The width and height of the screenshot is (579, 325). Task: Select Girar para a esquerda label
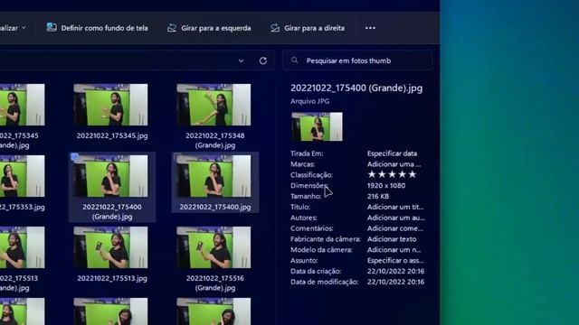click(x=216, y=28)
